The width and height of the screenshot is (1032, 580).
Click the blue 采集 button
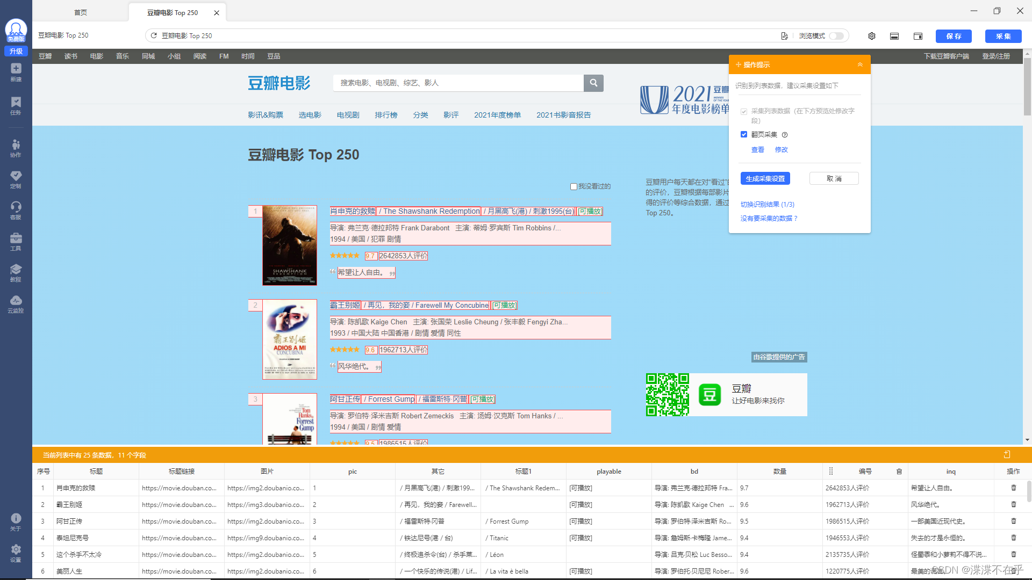pyautogui.click(x=1003, y=36)
